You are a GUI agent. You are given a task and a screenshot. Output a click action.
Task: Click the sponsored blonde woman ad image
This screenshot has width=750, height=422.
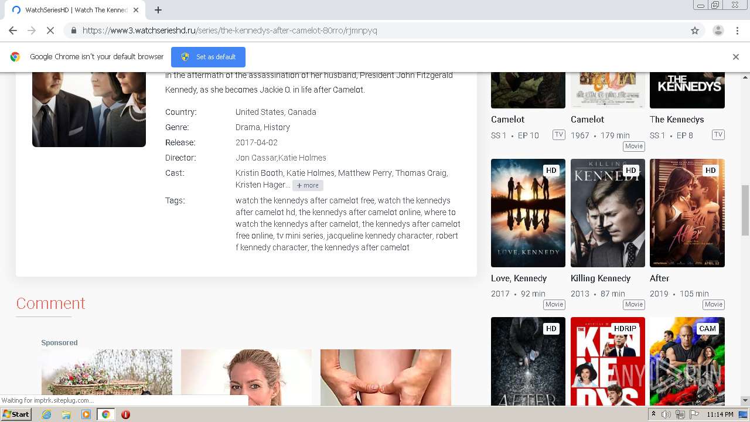pos(246,377)
